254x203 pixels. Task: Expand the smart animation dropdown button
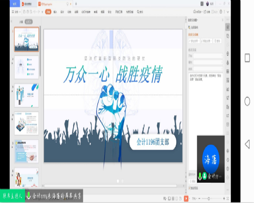(x=206, y=41)
